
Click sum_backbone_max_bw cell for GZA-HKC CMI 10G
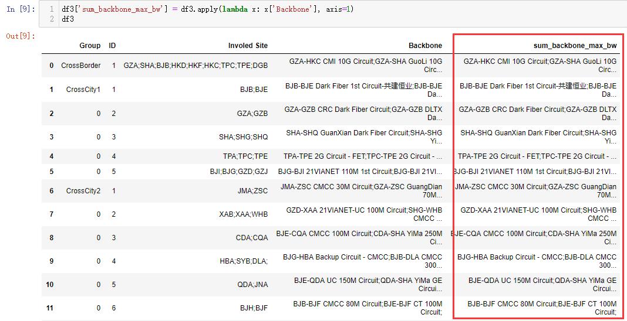coord(540,66)
